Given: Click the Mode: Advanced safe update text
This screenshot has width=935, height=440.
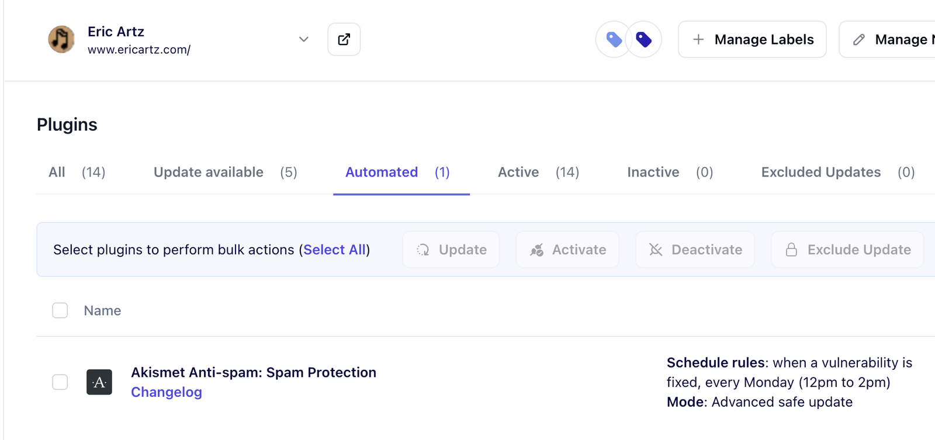Looking at the screenshot, I should click(760, 402).
